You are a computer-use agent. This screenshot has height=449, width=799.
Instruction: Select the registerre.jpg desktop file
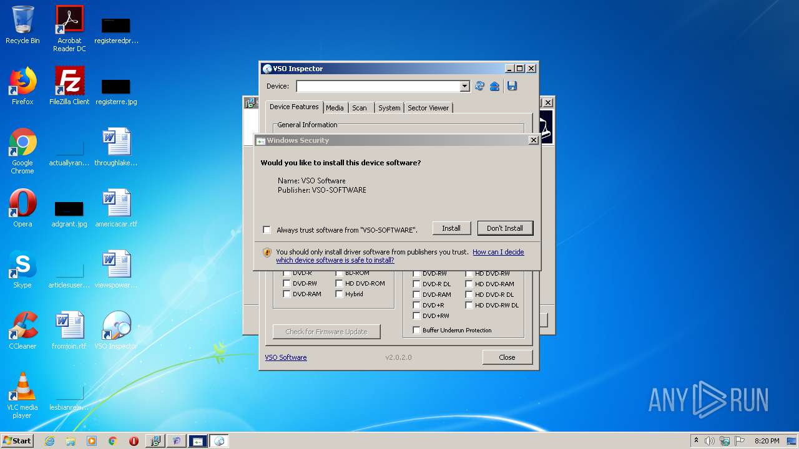tap(116, 91)
